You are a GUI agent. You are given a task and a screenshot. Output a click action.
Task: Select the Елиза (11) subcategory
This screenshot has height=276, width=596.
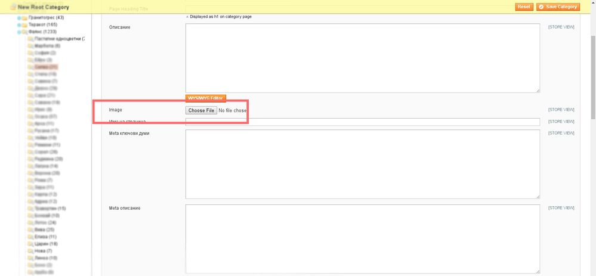click(x=45, y=237)
